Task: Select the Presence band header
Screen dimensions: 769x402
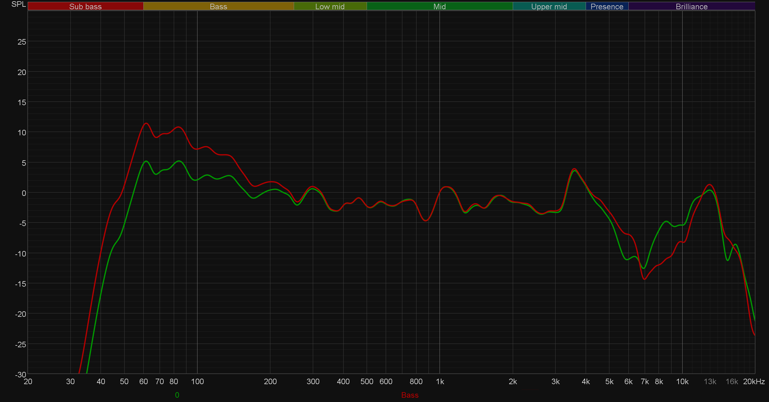Action: 607,6
